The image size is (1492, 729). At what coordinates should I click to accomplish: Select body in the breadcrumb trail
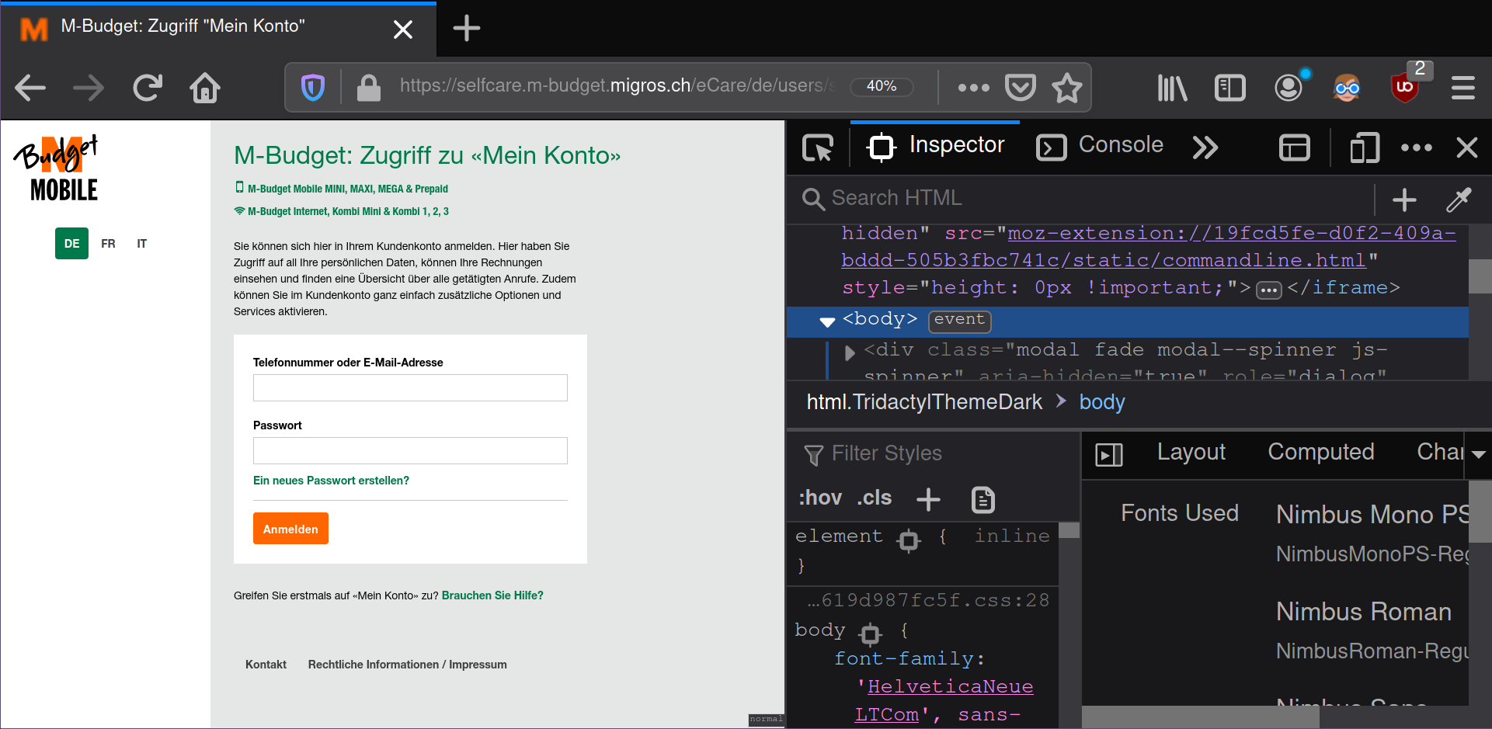coord(1102,402)
